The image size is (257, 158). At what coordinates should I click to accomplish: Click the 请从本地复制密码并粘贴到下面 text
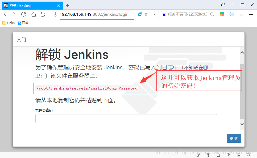pyautogui.click(x=76, y=100)
